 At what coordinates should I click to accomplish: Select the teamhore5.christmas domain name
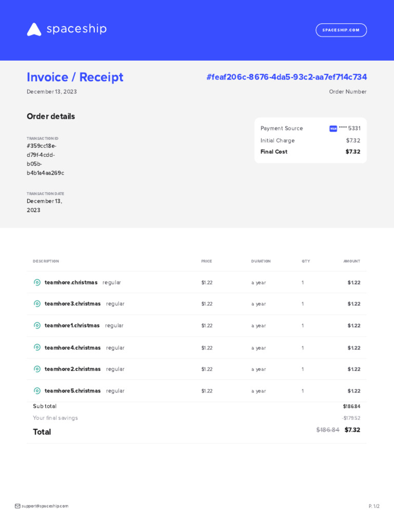click(x=72, y=391)
